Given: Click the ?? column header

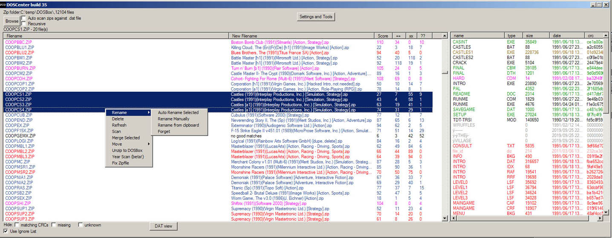Looking at the screenshot, I should click(425, 36).
